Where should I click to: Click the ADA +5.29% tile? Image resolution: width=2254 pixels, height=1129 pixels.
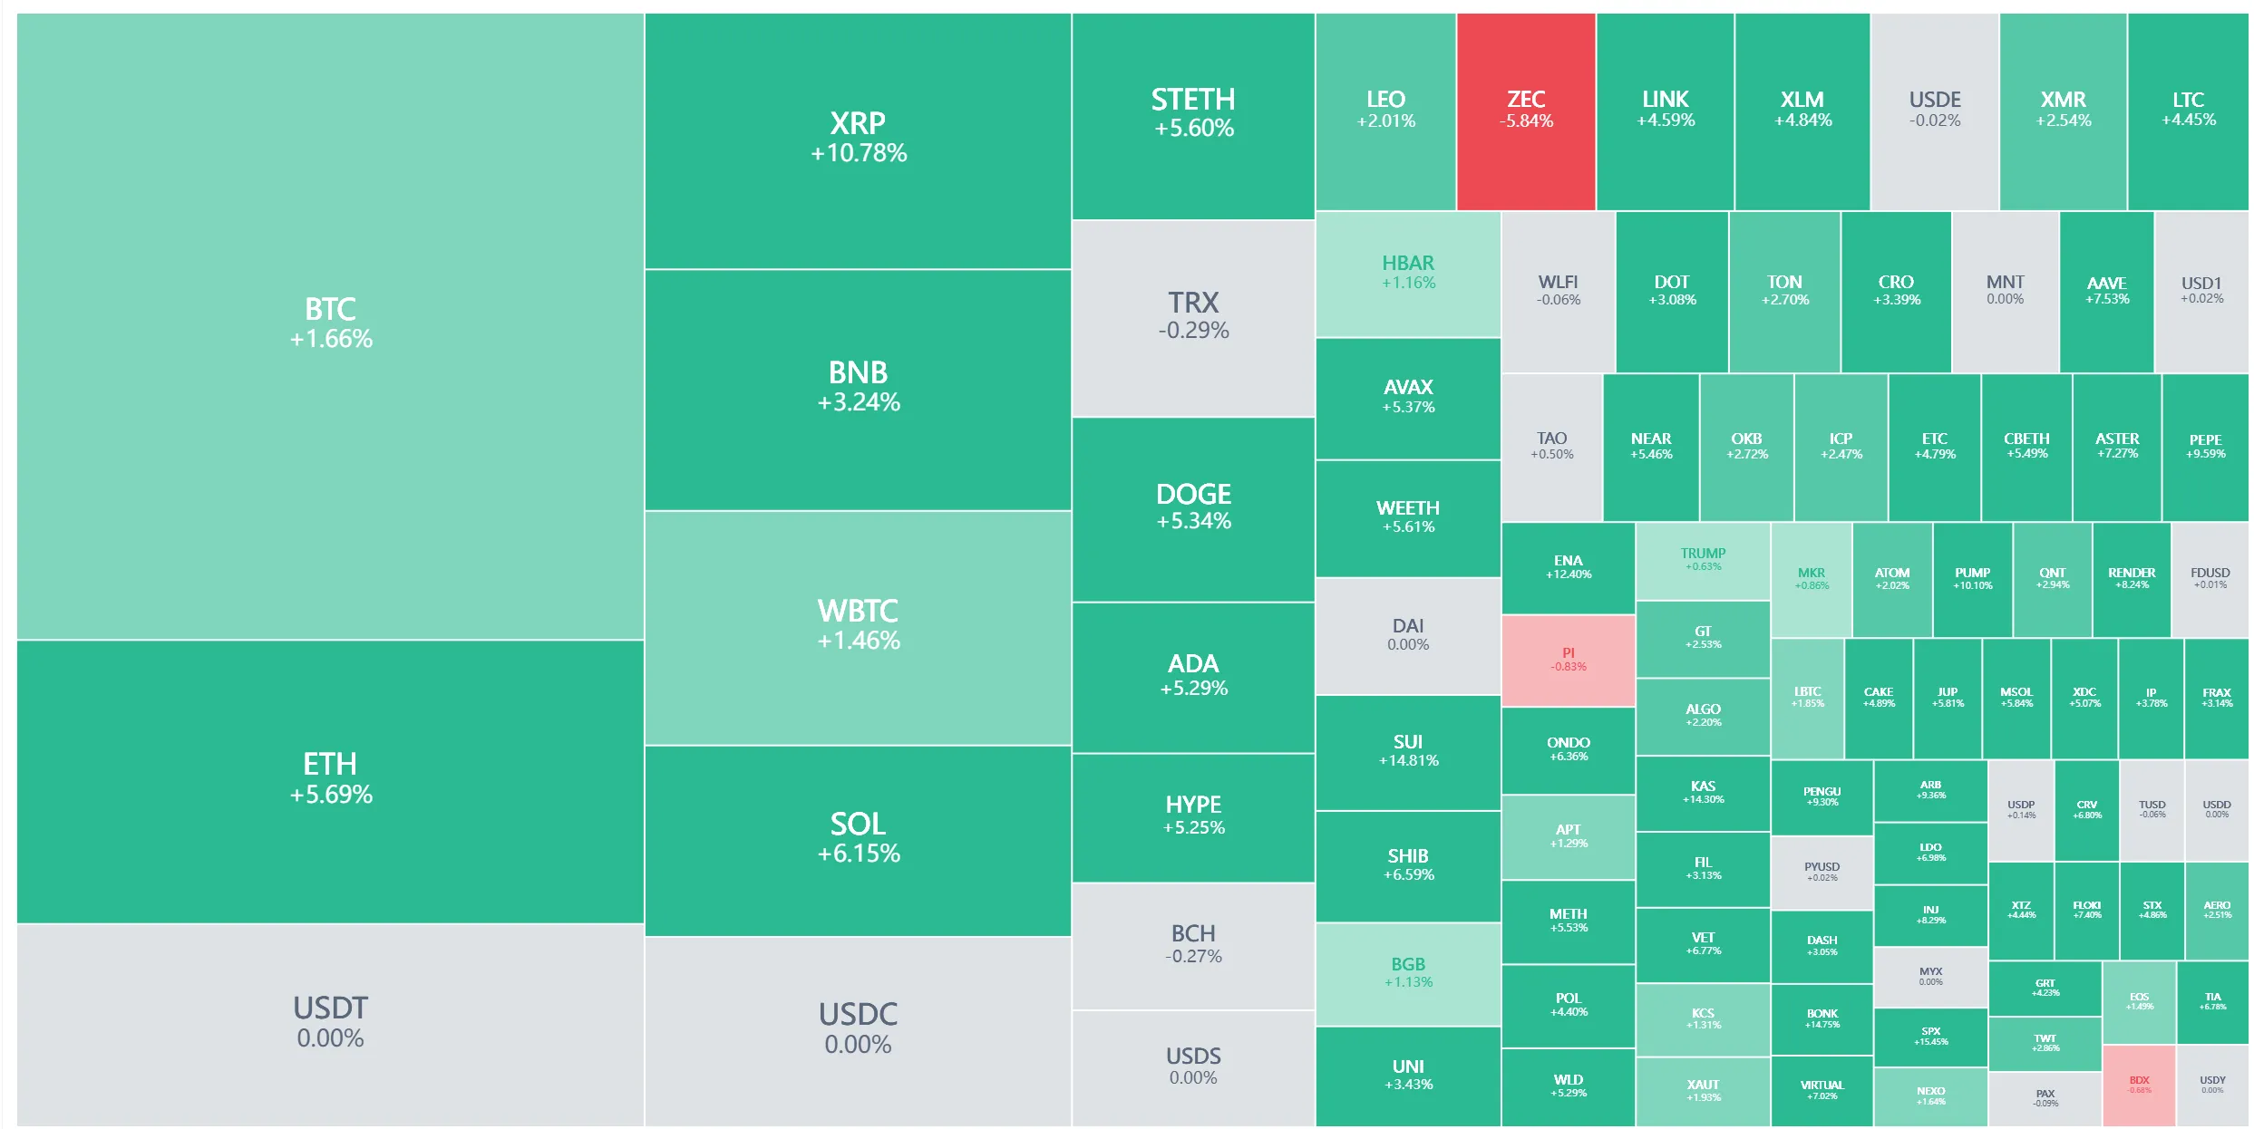point(1193,676)
